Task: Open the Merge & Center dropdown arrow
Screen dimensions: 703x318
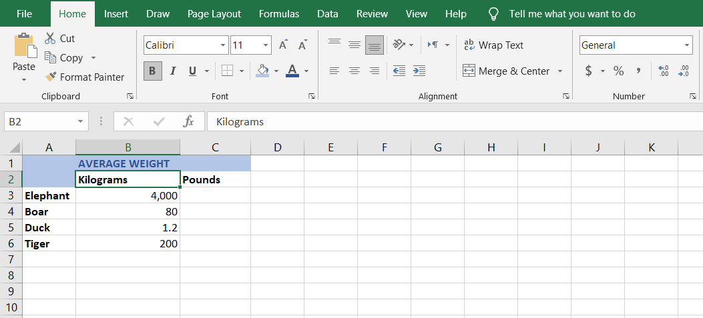Action: click(560, 71)
